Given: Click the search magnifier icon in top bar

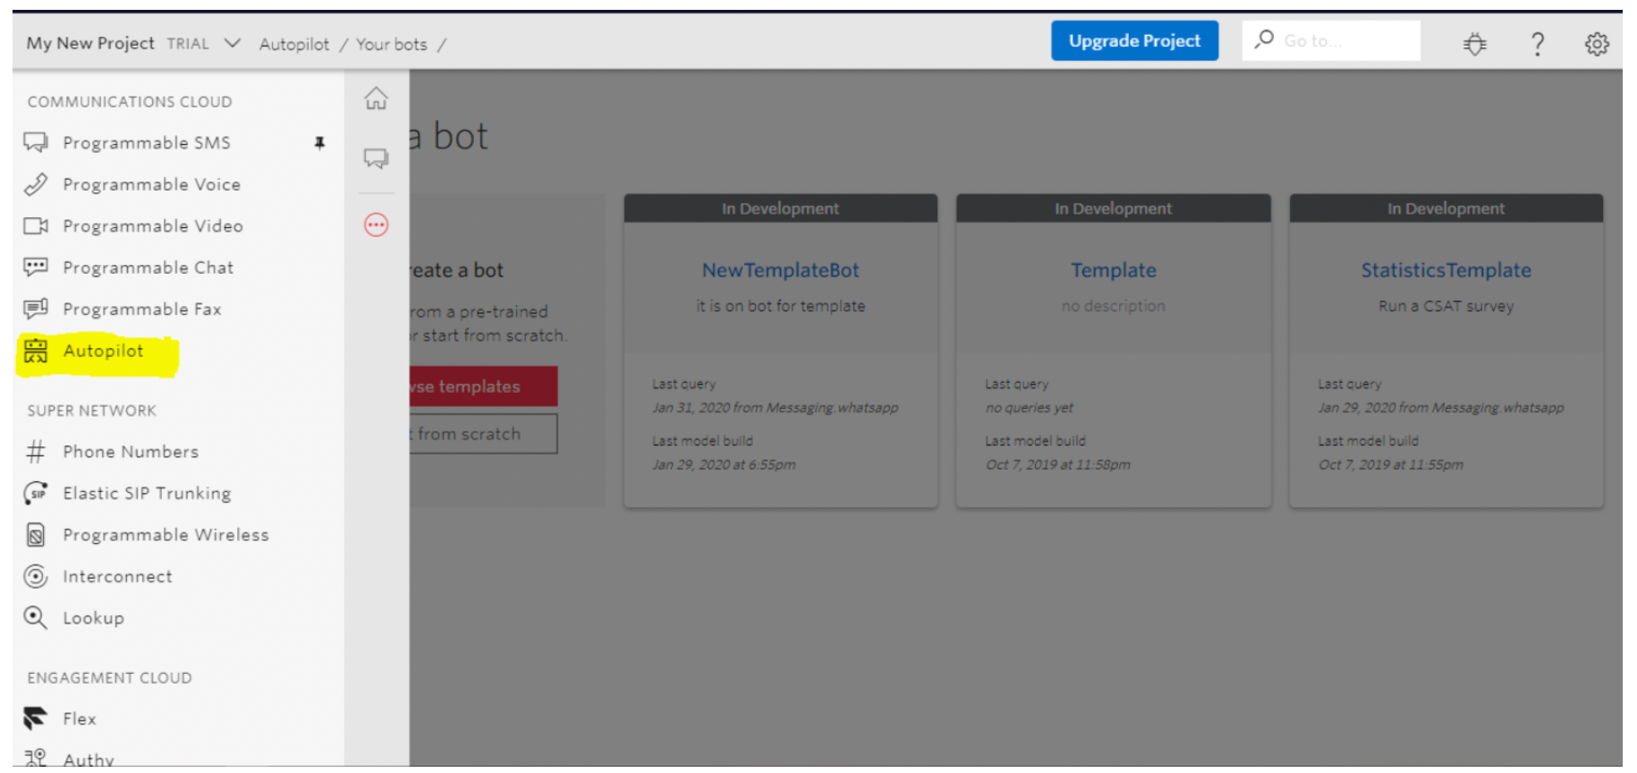Looking at the screenshot, I should tap(1264, 39).
